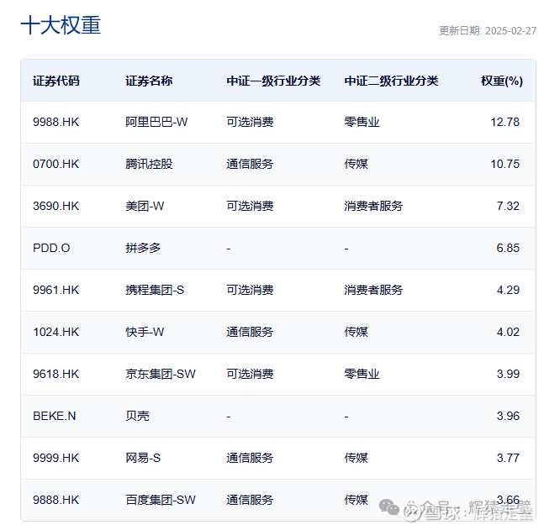Viewport: 549px width, 530px height.
Task: Click the update date 2025-02-27 text
Action: point(511,31)
